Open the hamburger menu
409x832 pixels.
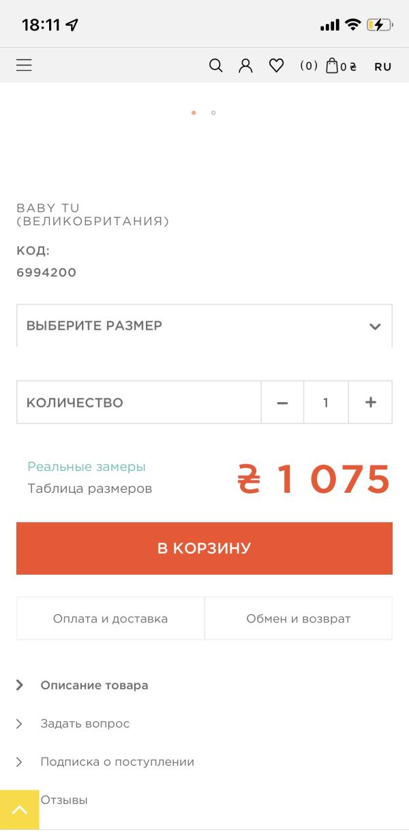click(x=25, y=66)
